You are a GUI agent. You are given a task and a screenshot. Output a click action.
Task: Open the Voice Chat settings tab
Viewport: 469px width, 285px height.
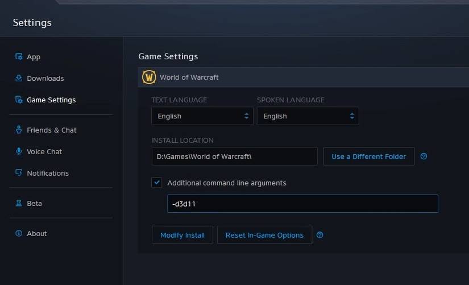pyautogui.click(x=44, y=152)
